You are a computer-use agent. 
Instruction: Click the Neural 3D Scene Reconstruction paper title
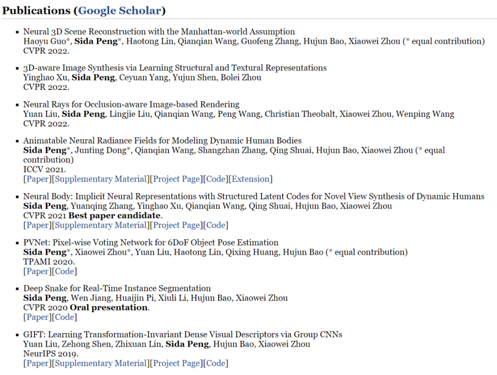pyautogui.click(x=159, y=32)
